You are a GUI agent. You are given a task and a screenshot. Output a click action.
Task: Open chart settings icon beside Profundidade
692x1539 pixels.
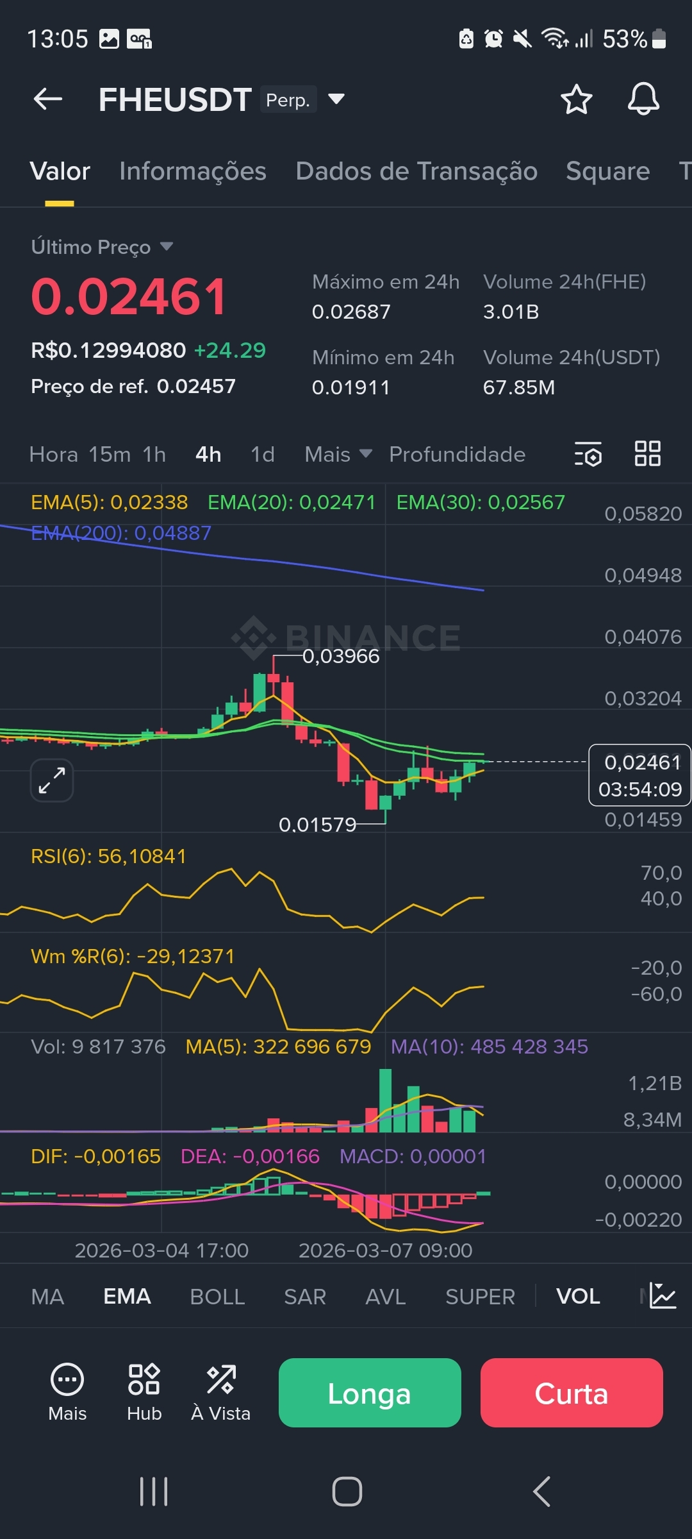tap(588, 454)
